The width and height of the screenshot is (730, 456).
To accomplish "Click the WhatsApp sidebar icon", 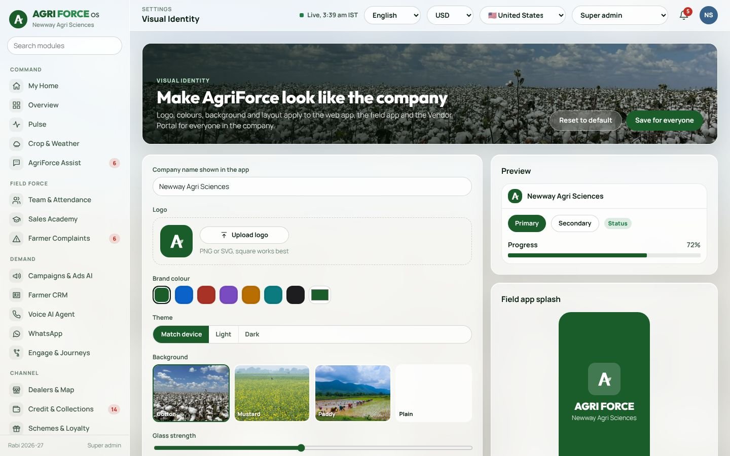I will [17, 334].
